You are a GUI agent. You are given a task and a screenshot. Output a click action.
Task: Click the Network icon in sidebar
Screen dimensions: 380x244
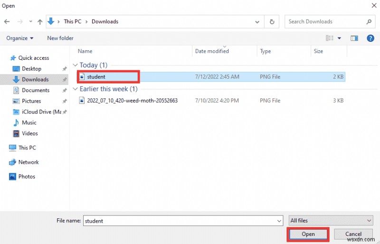point(12,162)
